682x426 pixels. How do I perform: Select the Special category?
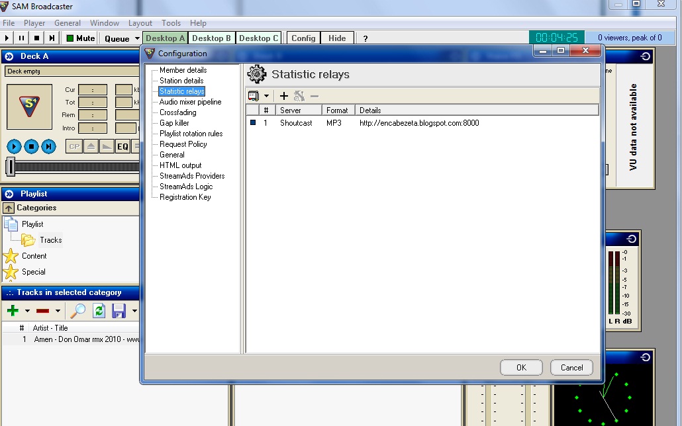[34, 272]
